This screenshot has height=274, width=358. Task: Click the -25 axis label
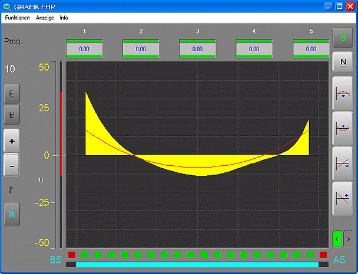[42, 202]
